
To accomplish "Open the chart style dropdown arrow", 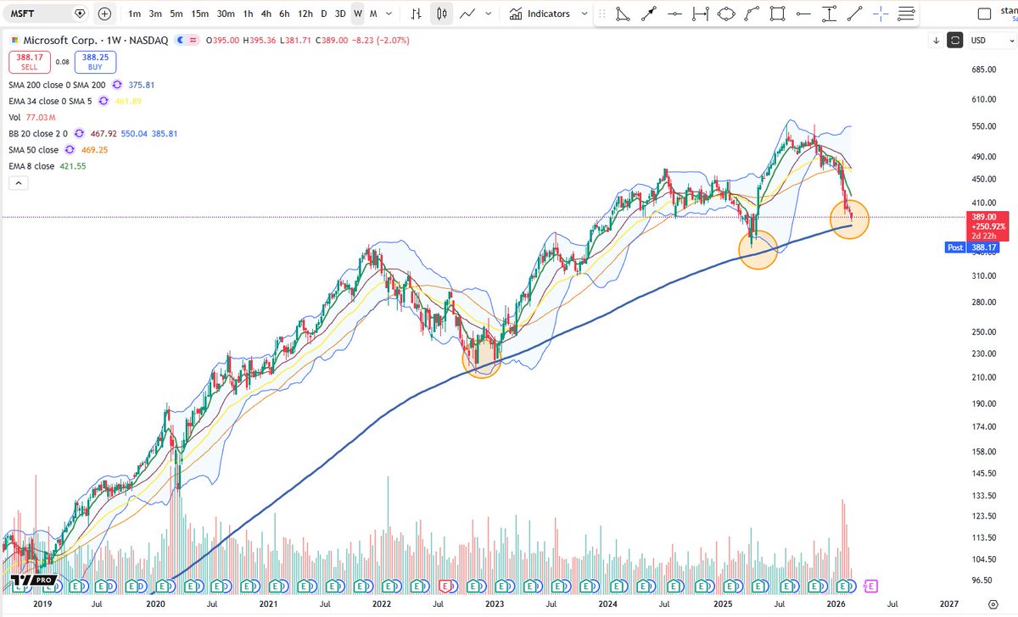I will [x=490, y=14].
